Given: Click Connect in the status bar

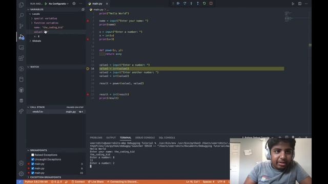Looking at the screenshot, I should tap(78, 182).
